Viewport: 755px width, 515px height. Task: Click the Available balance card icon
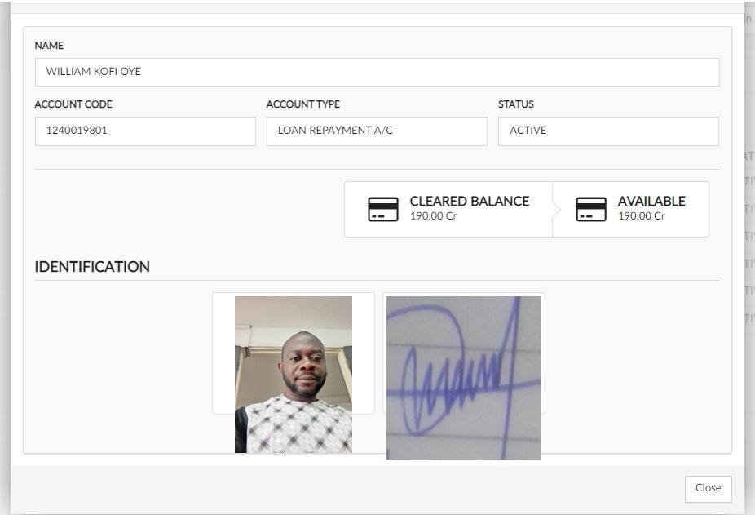[591, 209]
